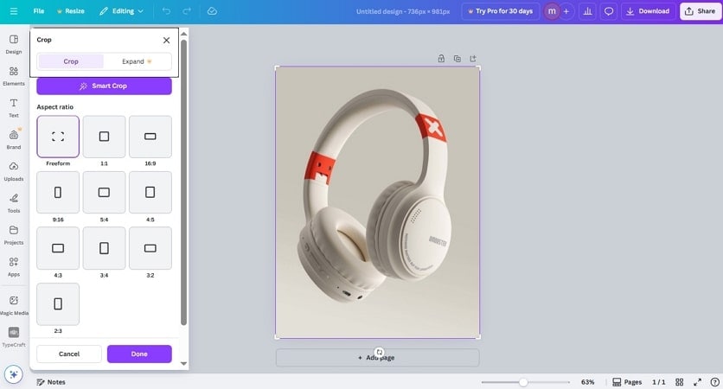
Task: Open the grid view icon
Action: point(679,382)
